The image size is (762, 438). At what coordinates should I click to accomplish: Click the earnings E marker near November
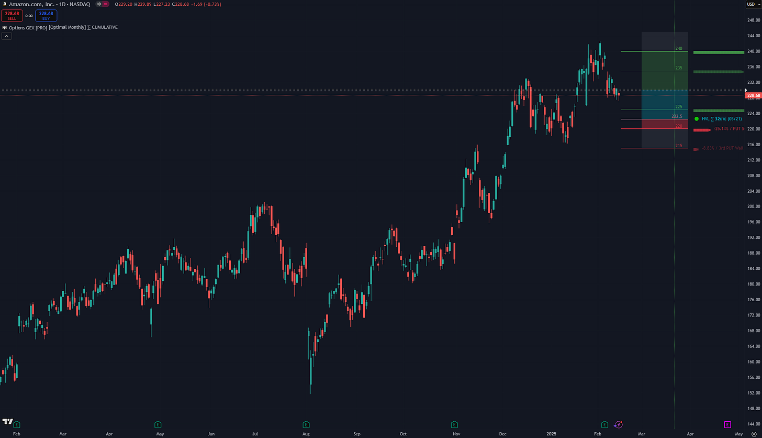click(x=454, y=424)
